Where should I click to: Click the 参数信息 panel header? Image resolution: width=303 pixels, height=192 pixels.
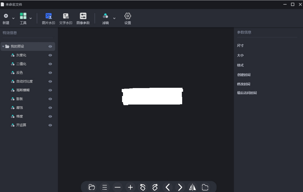244,32
